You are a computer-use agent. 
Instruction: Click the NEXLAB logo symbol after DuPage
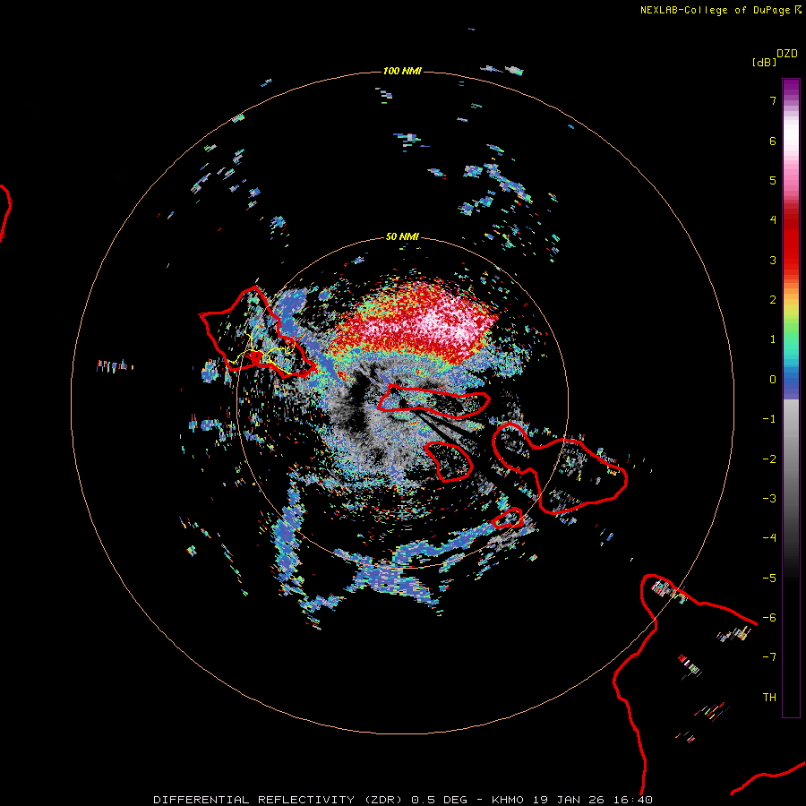[x=798, y=9]
